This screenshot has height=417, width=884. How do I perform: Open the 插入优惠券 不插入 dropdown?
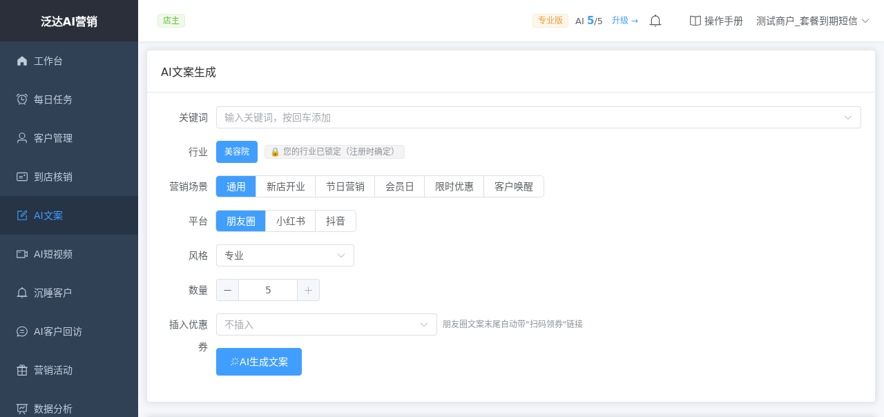327,324
